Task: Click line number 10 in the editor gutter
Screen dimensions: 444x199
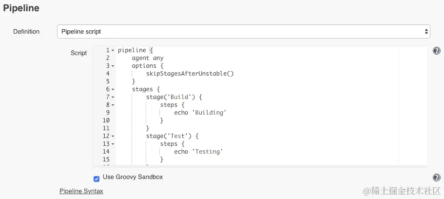Action: [x=107, y=120]
